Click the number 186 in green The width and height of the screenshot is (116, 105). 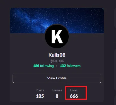coord(36,66)
